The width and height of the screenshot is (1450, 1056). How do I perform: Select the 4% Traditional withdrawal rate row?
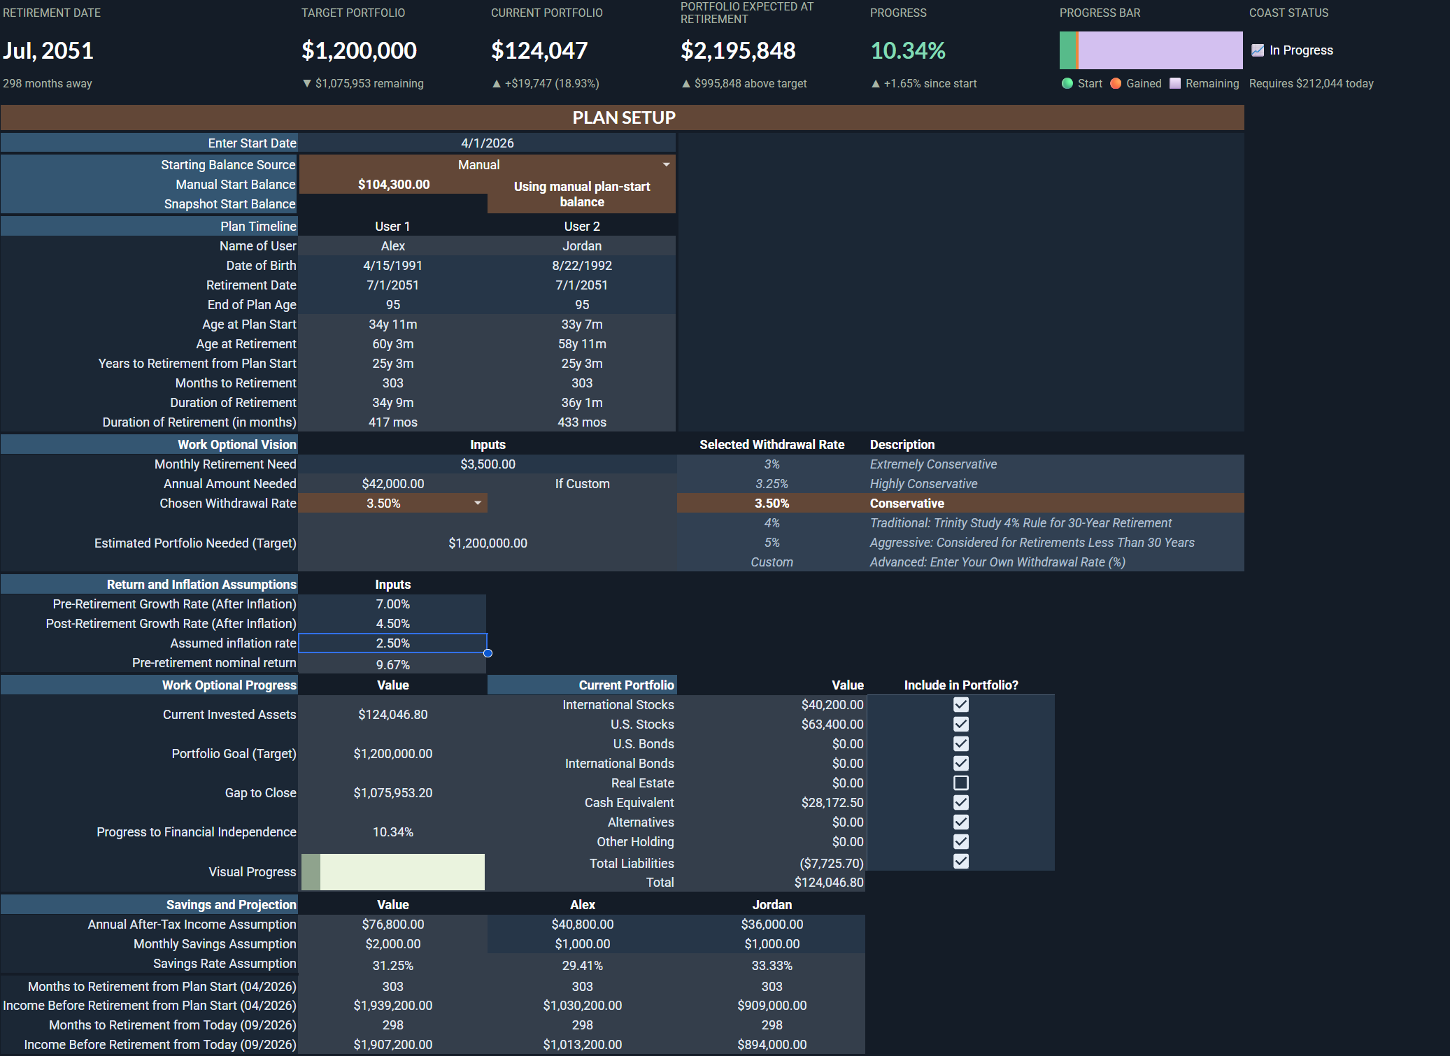[x=960, y=522]
